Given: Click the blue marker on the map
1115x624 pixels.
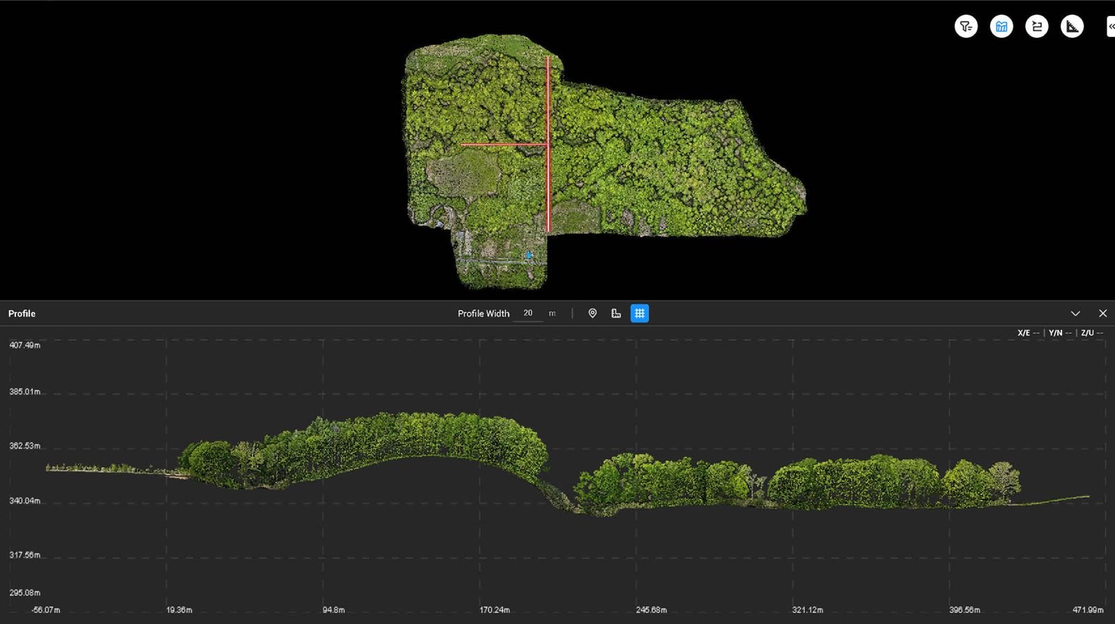Looking at the screenshot, I should [529, 256].
